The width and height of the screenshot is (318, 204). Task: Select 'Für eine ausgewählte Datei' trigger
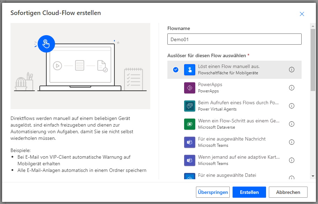point(234,175)
